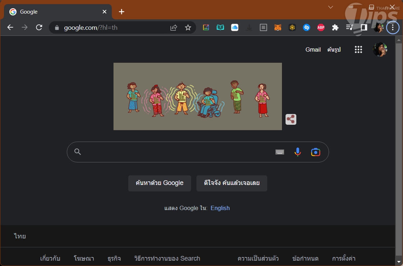Open the MetaMask fox extension
Image resolution: width=403 pixels, height=266 pixels.
[278, 28]
